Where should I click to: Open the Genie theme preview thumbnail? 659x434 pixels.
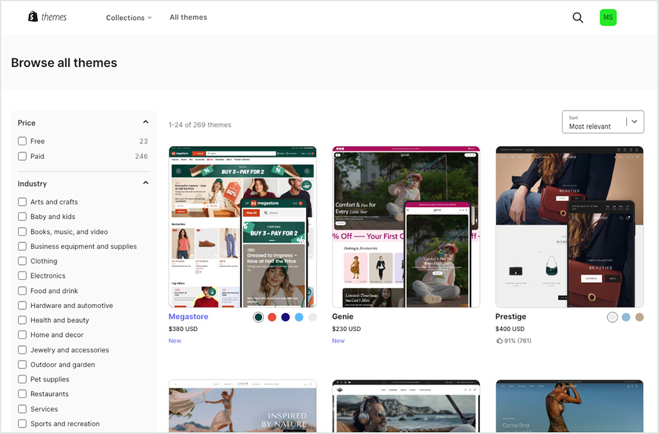pos(406,227)
